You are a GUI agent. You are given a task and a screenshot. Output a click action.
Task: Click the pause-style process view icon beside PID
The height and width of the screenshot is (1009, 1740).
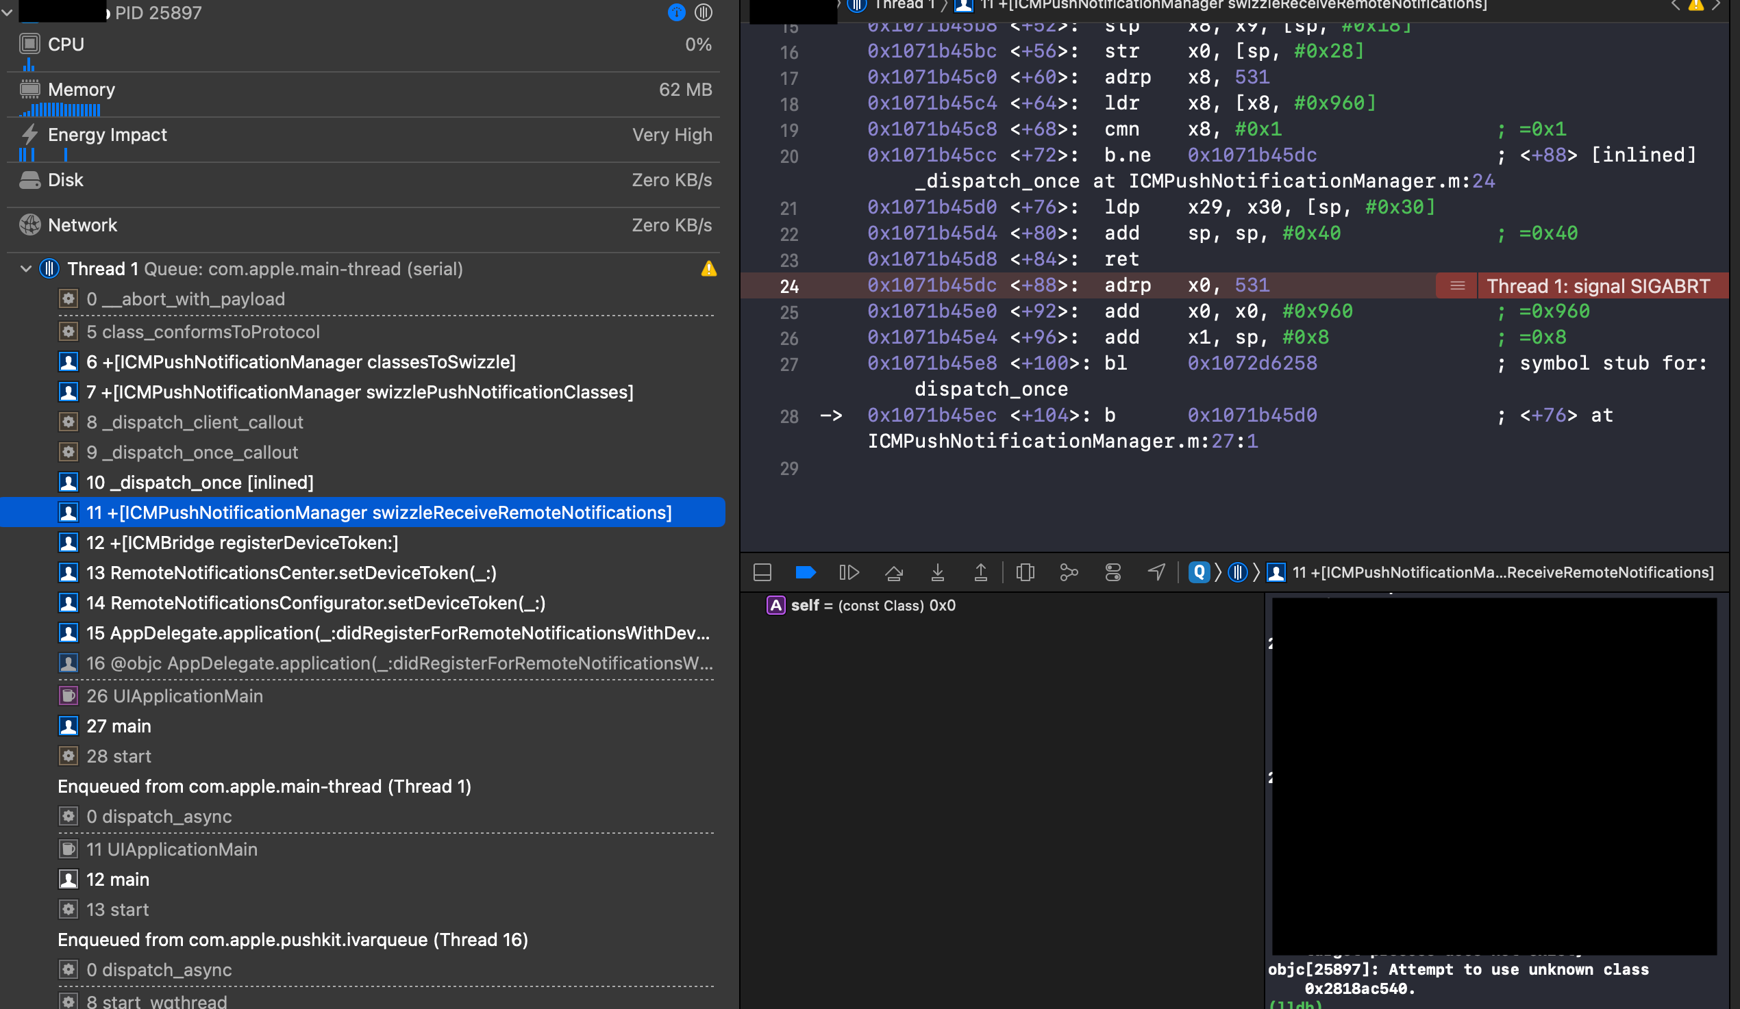(704, 12)
